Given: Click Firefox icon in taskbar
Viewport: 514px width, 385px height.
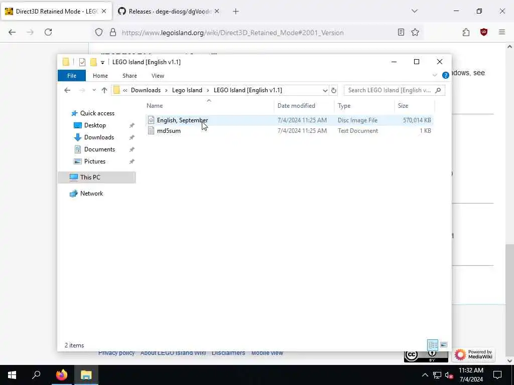Looking at the screenshot, I should pyautogui.click(x=61, y=375).
